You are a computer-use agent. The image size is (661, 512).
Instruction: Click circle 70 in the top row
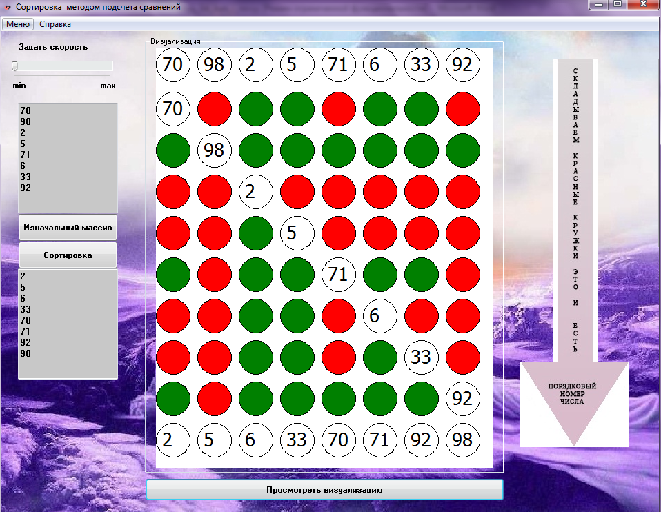point(172,65)
